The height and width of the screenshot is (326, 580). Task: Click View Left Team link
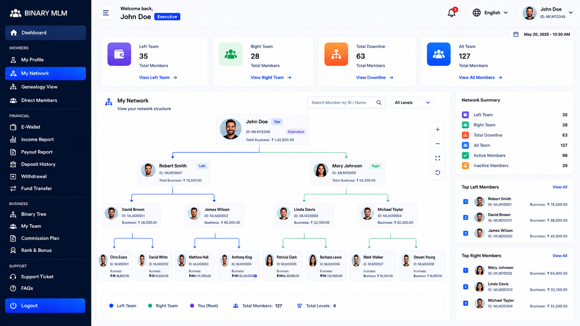coord(158,78)
